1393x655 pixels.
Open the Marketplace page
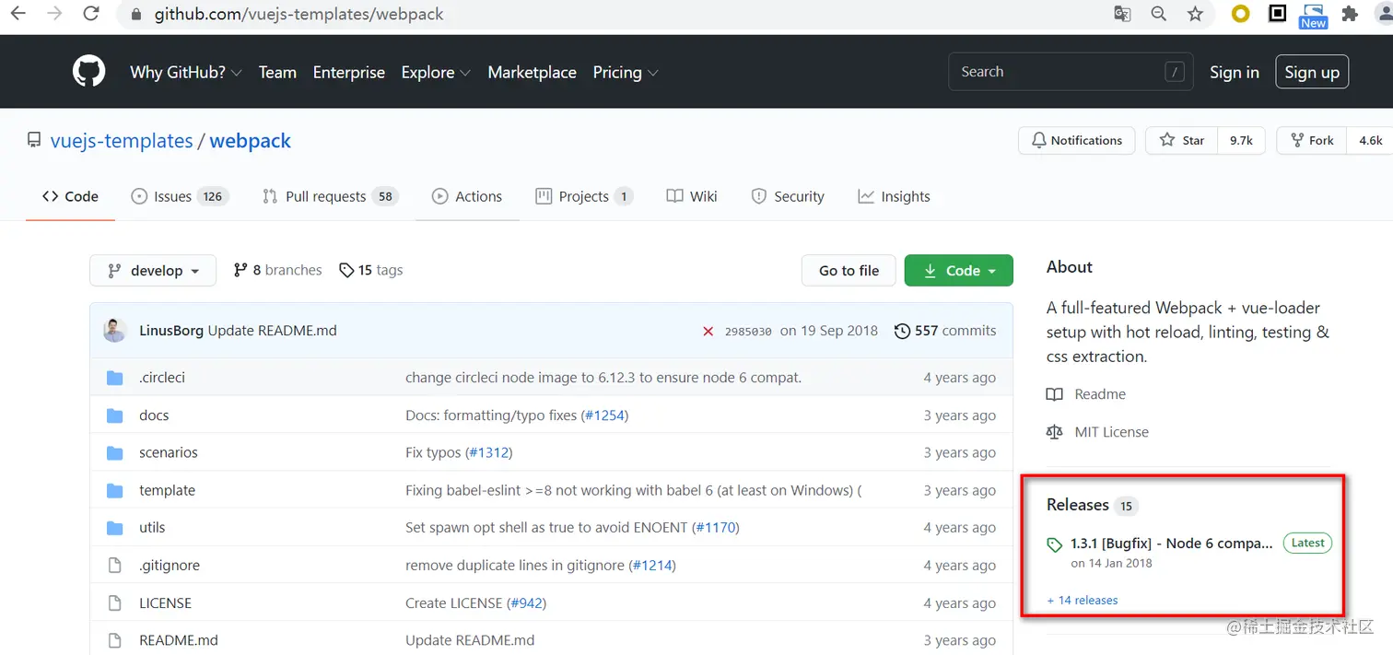532,72
